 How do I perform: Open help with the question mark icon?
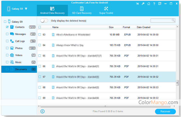[x=154, y=4]
